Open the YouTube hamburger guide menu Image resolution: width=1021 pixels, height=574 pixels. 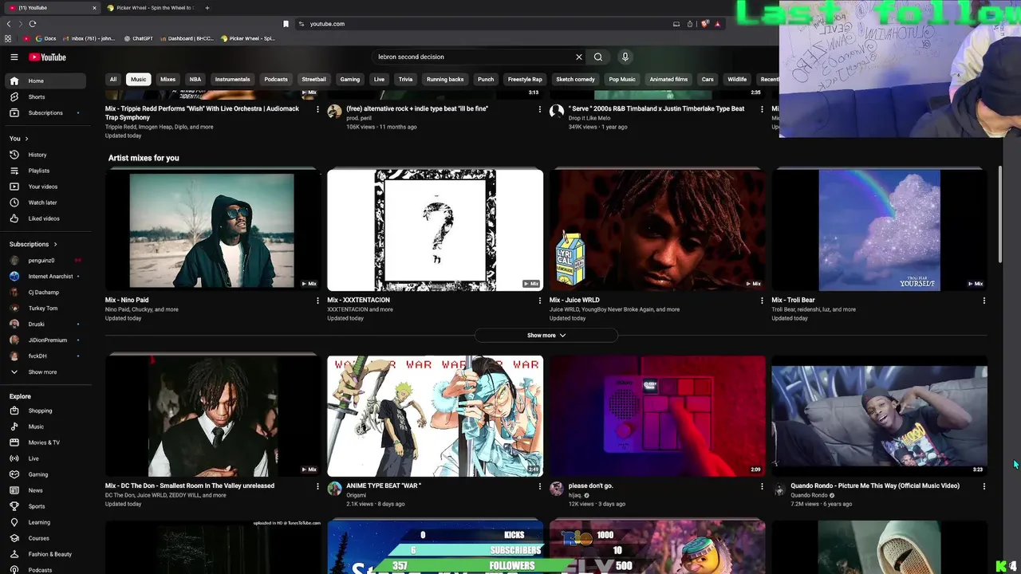pyautogui.click(x=14, y=57)
